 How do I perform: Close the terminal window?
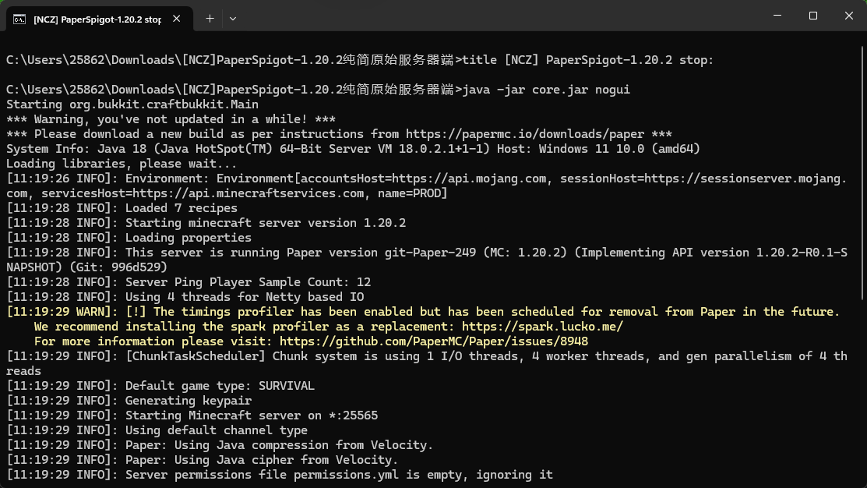849,16
